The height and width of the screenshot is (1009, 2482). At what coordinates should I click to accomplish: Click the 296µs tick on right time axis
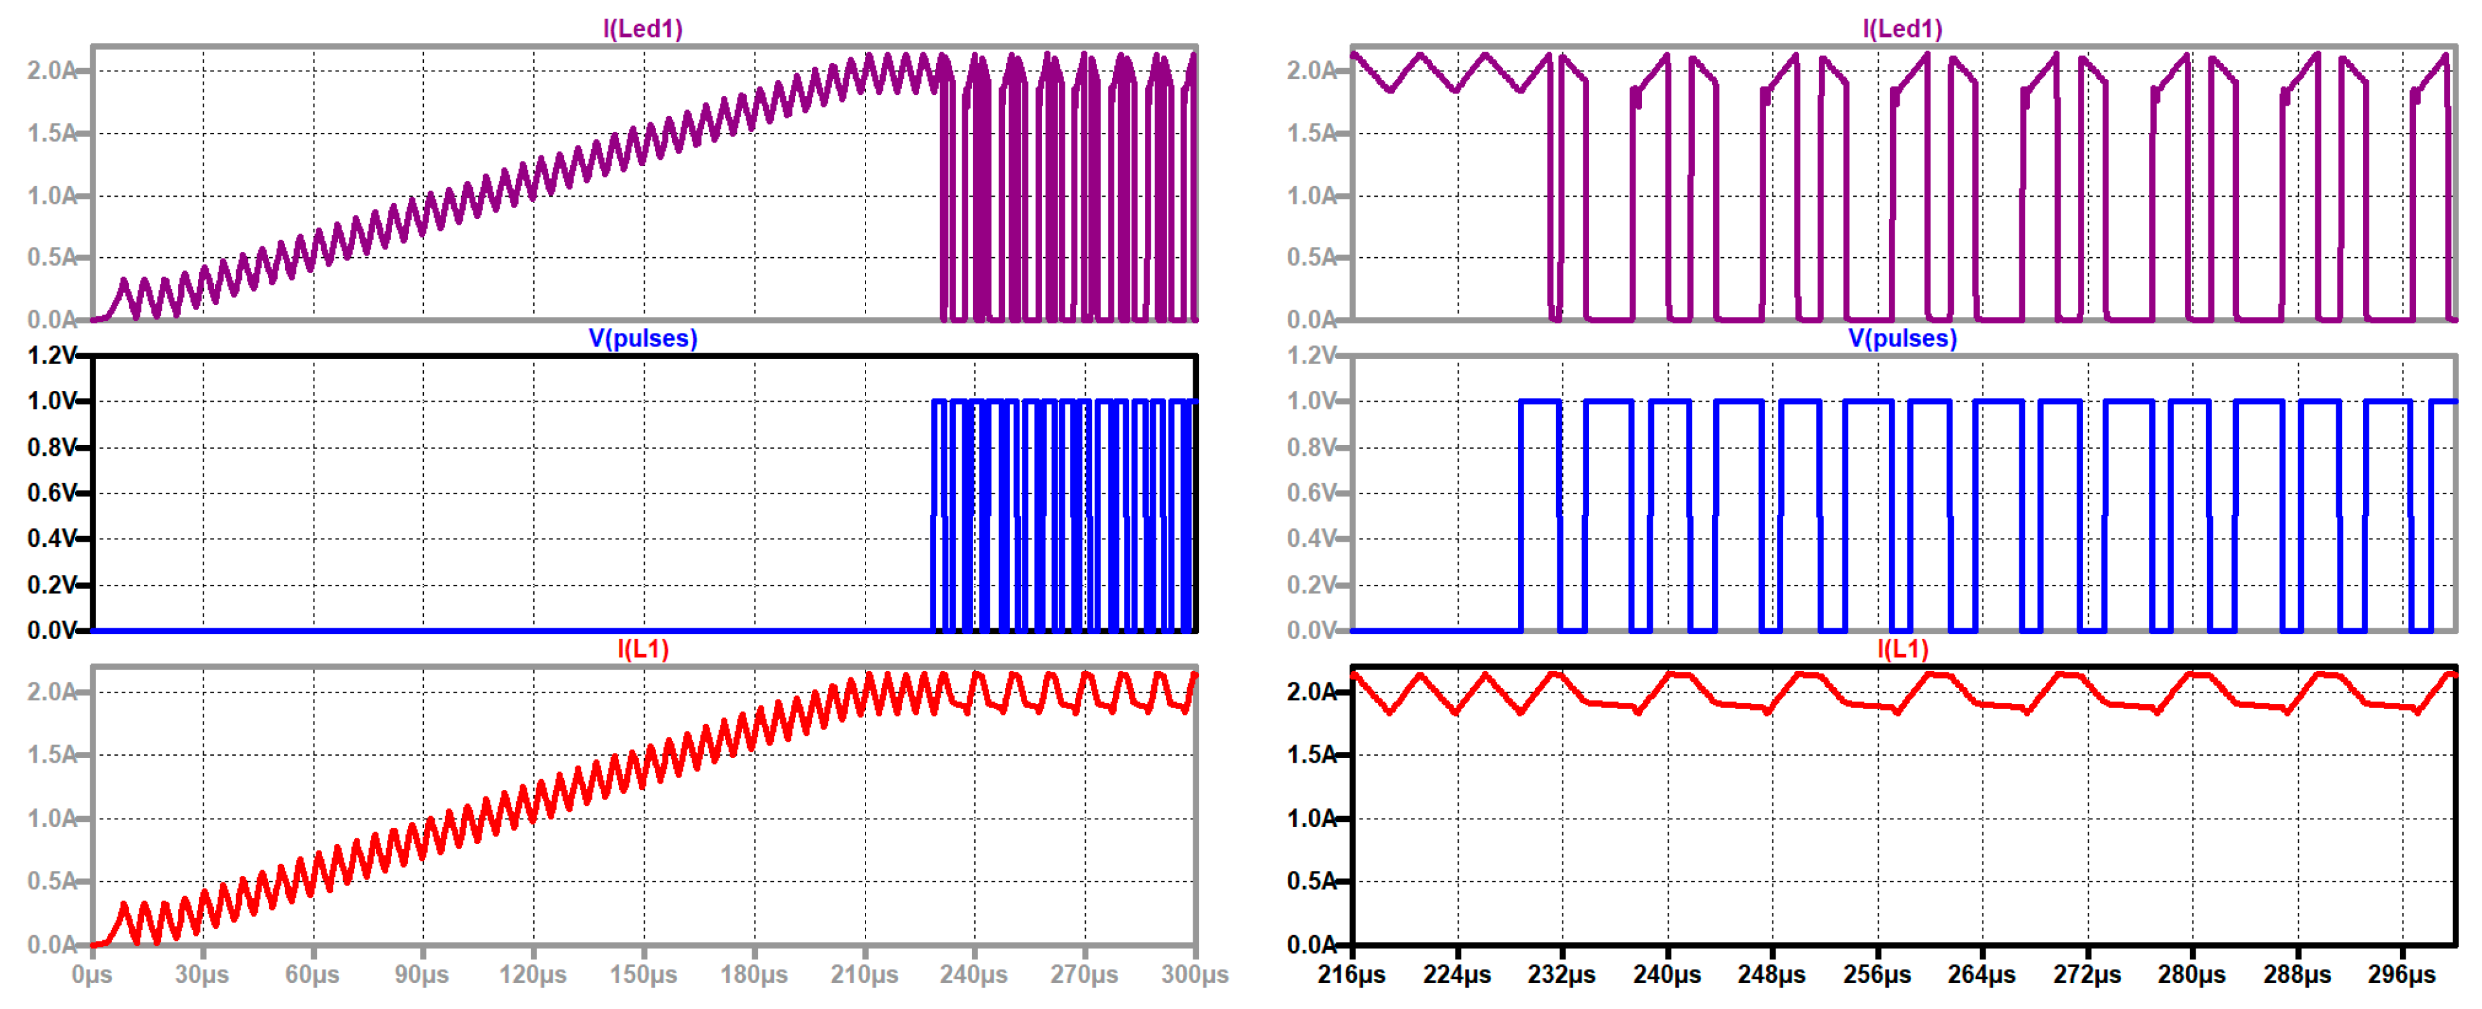pyautogui.click(x=2401, y=975)
